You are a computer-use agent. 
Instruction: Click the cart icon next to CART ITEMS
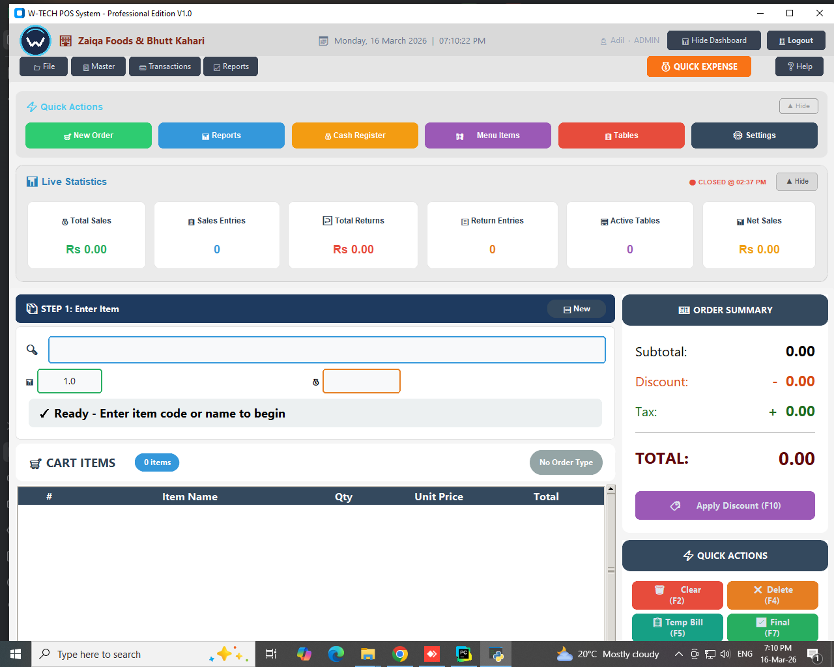[x=36, y=464]
